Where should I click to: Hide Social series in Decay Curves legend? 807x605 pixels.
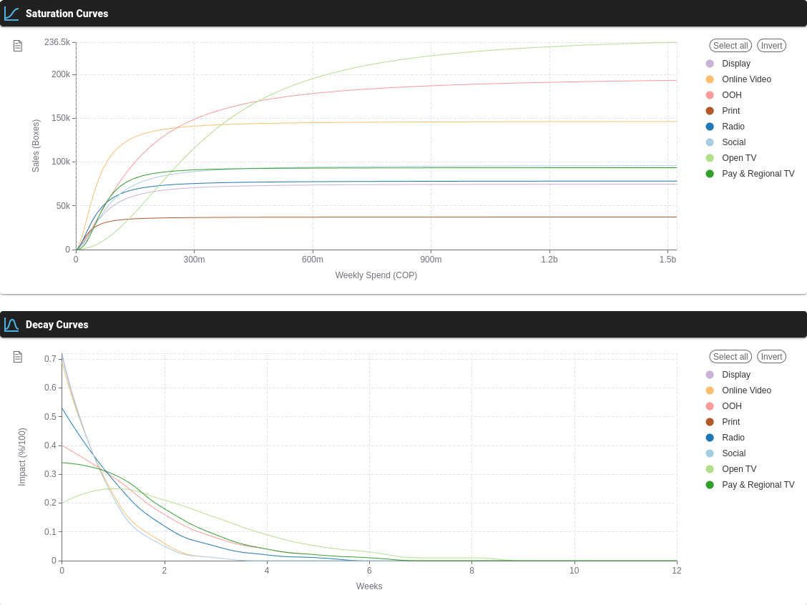[x=733, y=453]
